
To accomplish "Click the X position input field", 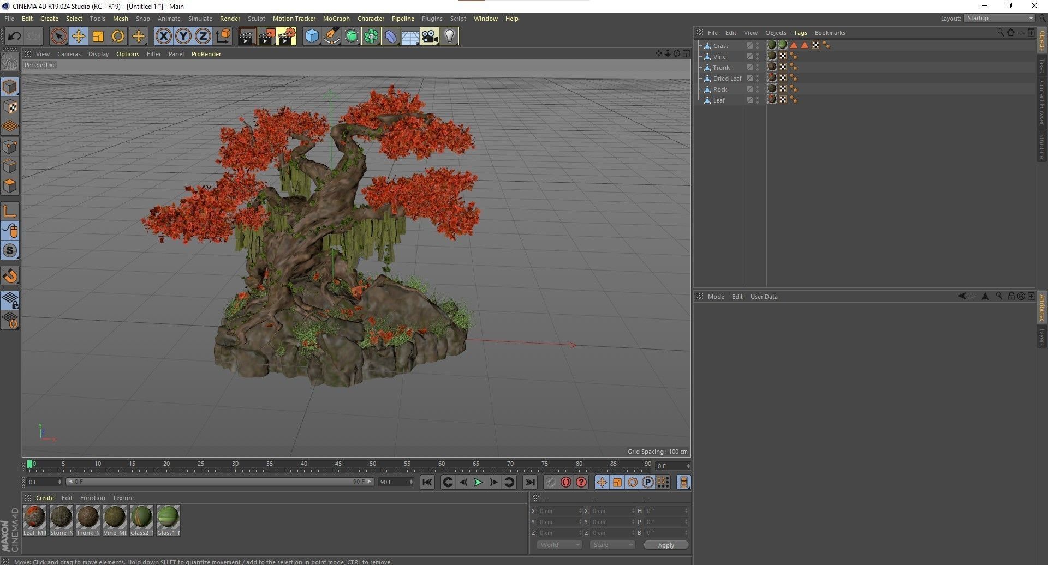I will click(559, 511).
